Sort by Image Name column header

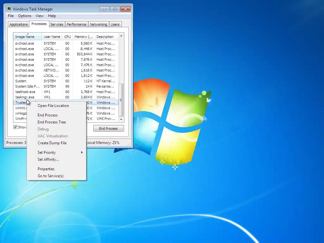[28, 37]
